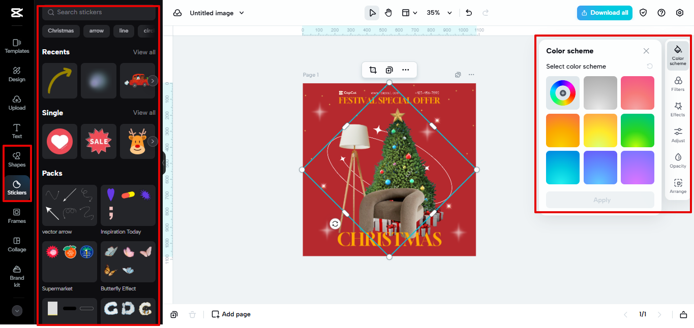Screen dimensions: 694x328
Task: Open the Text panel
Action: coord(17,131)
